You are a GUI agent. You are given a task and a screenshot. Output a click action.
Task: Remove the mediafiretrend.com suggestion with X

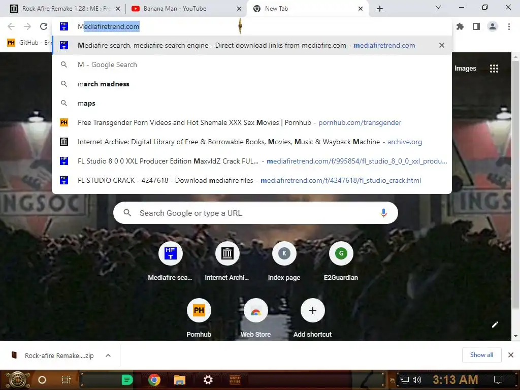441,45
